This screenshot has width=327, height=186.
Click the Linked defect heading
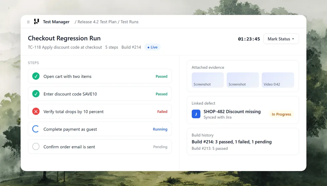203,103
